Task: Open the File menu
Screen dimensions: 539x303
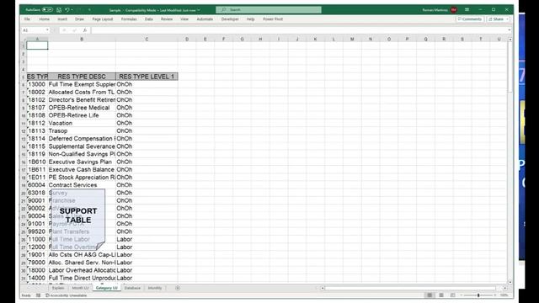Action: 27,19
